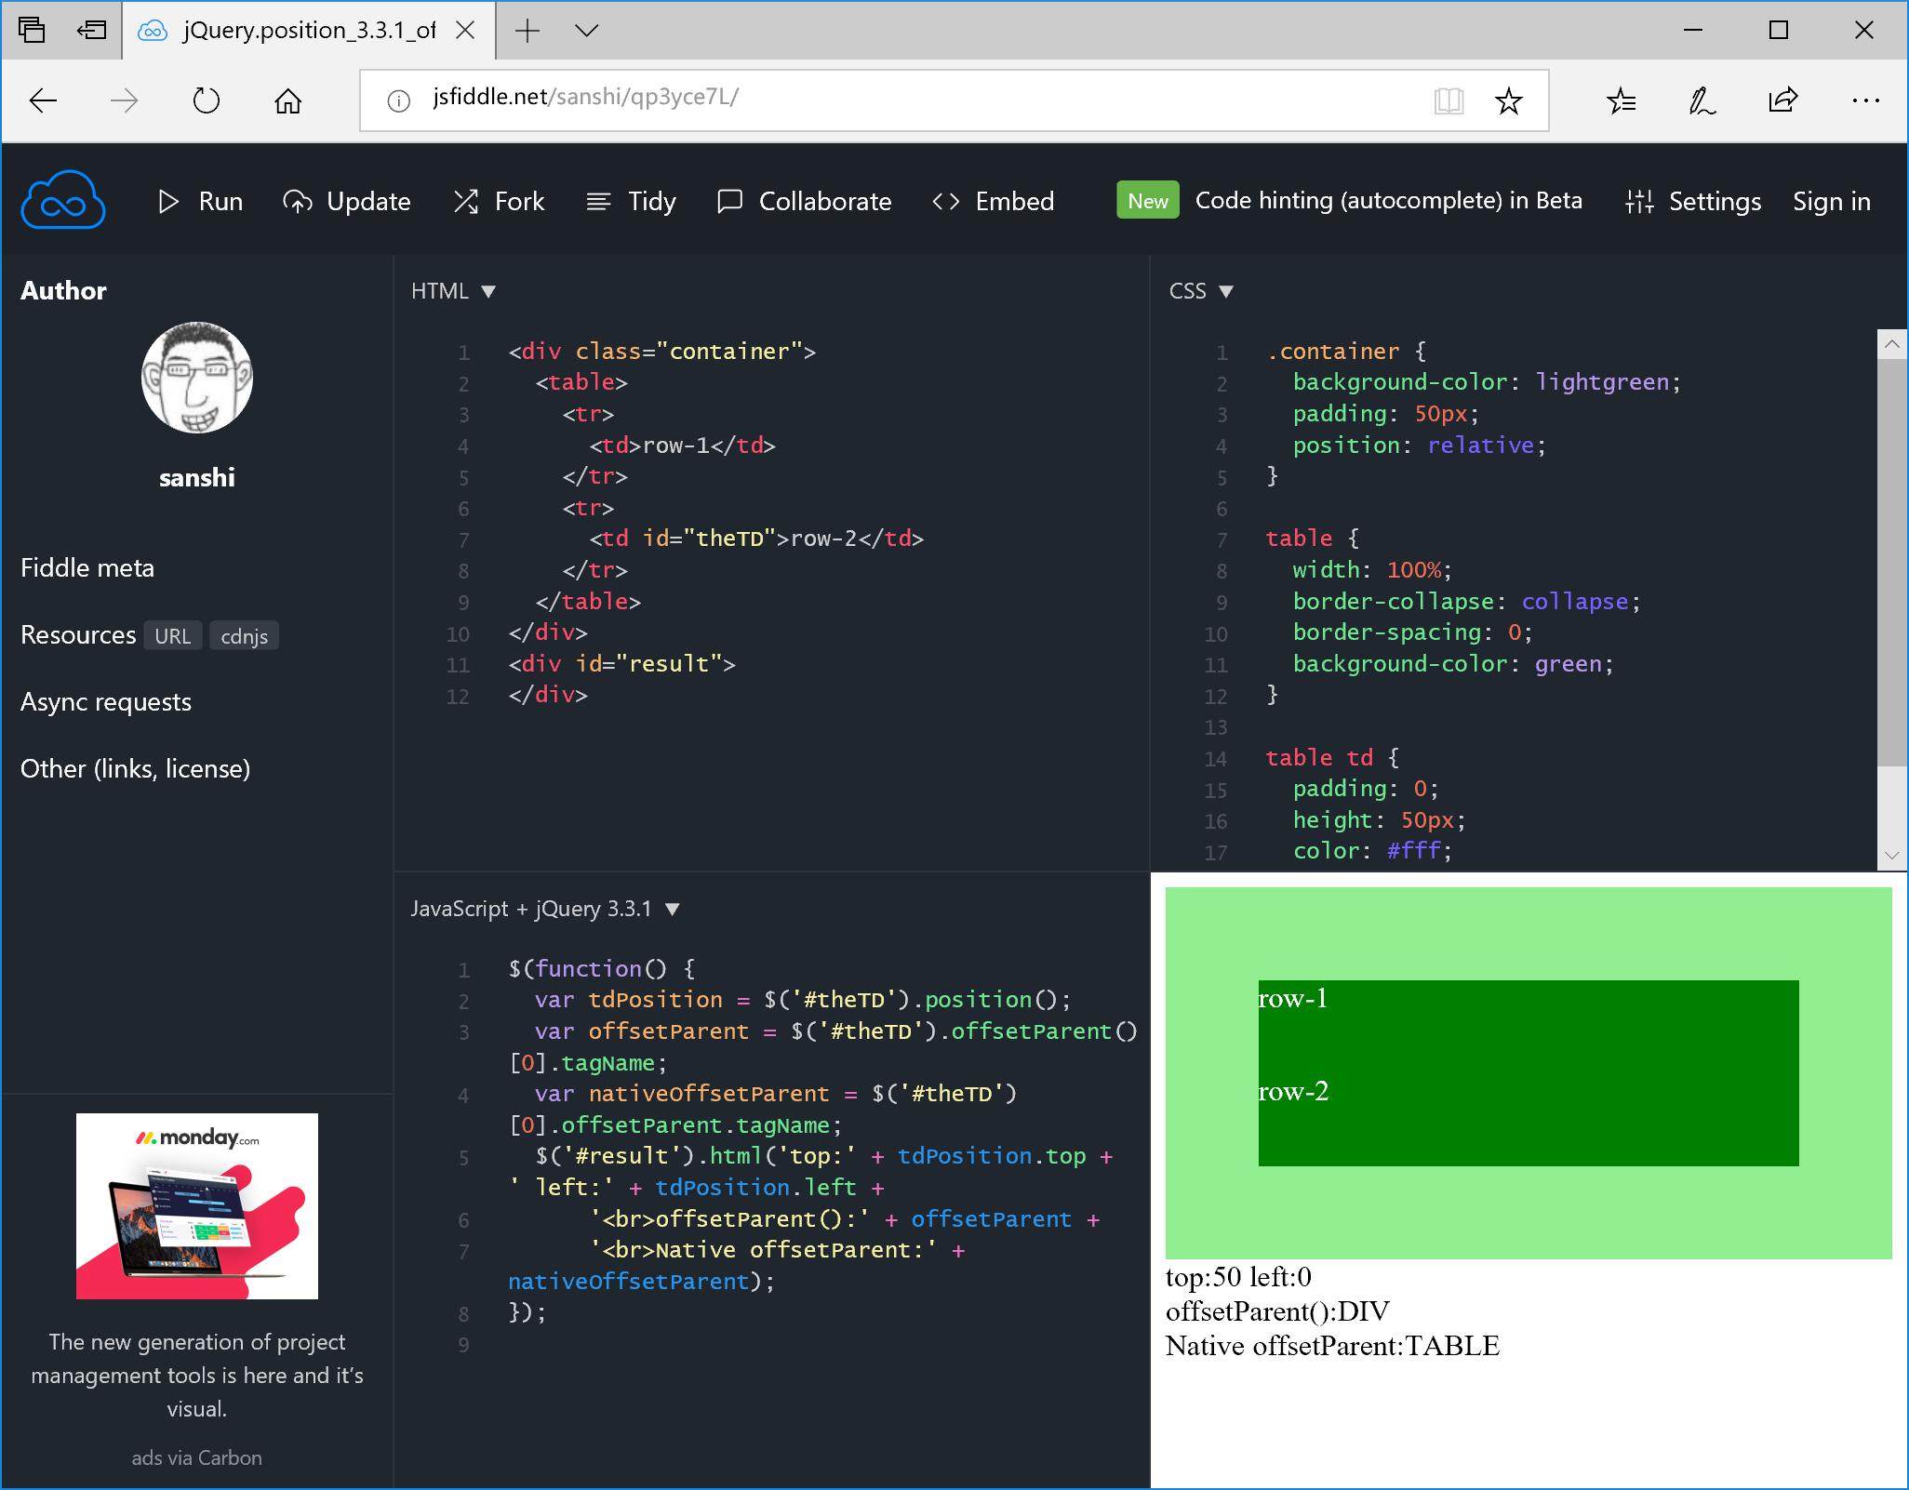Click the angle brackets icon beside Embed
This screenshot has height=1490, width=1909.
tap(946, 201)
